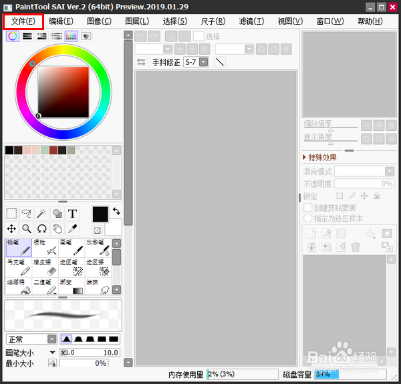Open the 窗口(W) menu
This screenshot has width=401, height=384.
click(x=330, y=21)
